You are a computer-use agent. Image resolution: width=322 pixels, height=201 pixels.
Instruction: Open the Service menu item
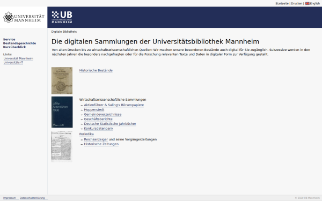(9, 39)
